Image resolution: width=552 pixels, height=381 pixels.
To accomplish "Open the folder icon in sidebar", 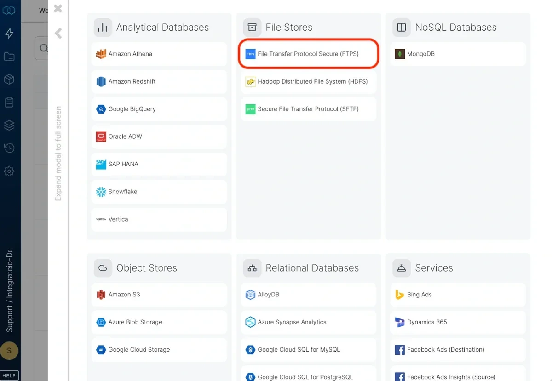I will click(x=9, y=57).
